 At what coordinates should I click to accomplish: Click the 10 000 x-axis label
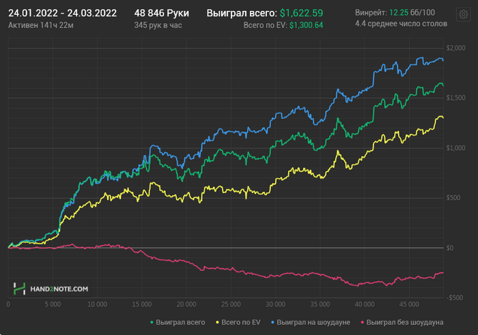pos(97,304)
